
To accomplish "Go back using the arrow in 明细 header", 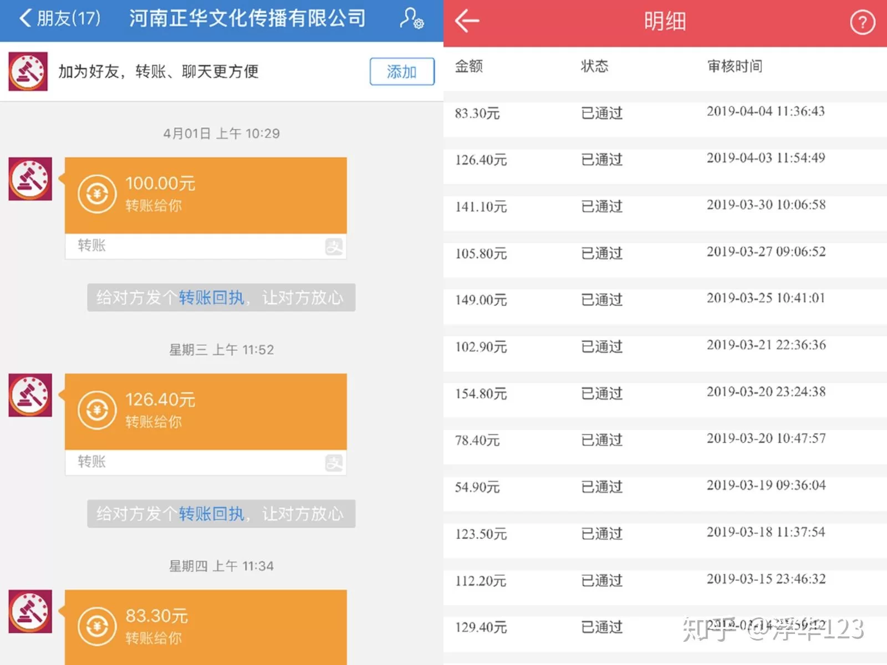I will click(467, 22).
